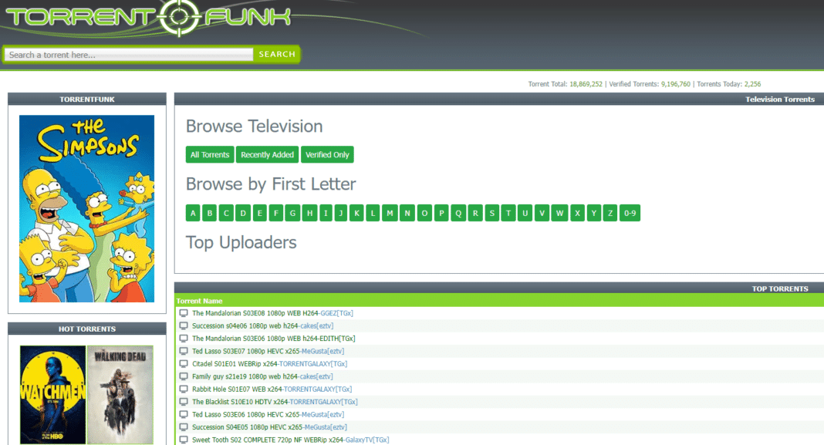This screenshot has width=824, height=445.
Task: Open the letter M listing
Action: coord(387,213)
